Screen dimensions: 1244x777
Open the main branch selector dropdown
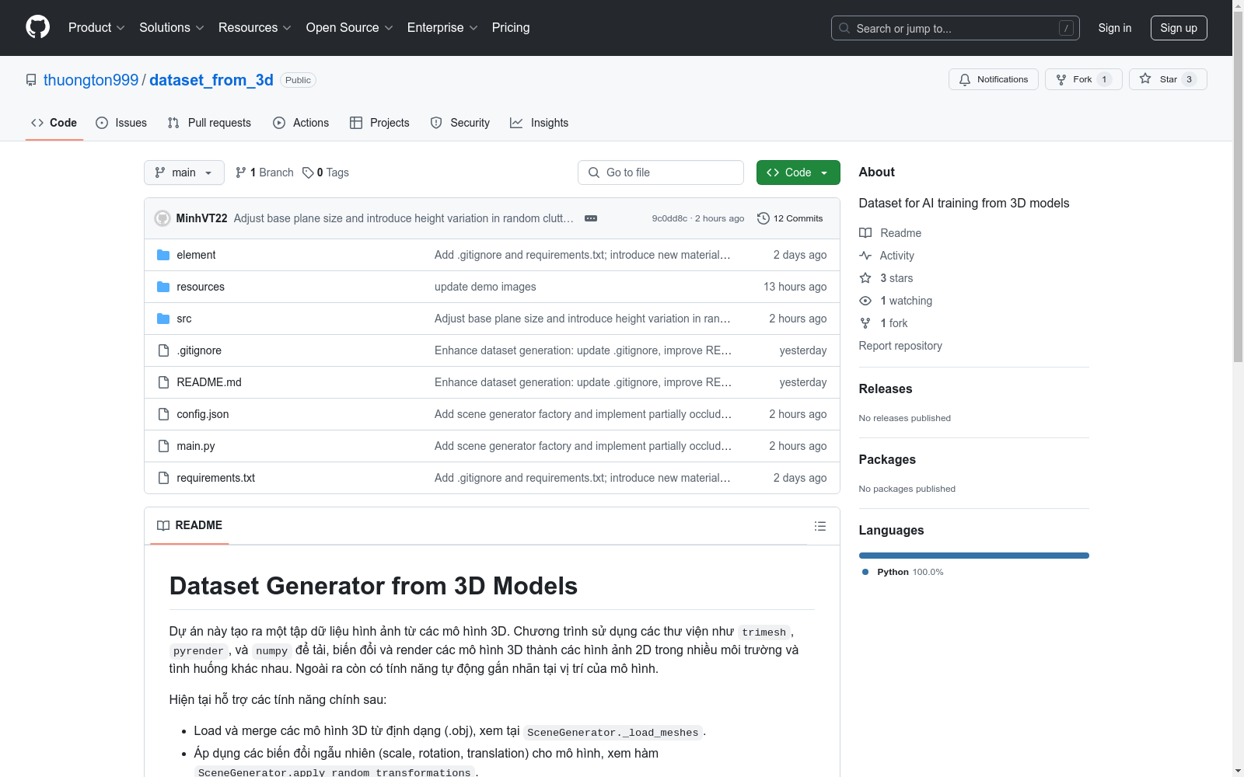pos(184,172)
